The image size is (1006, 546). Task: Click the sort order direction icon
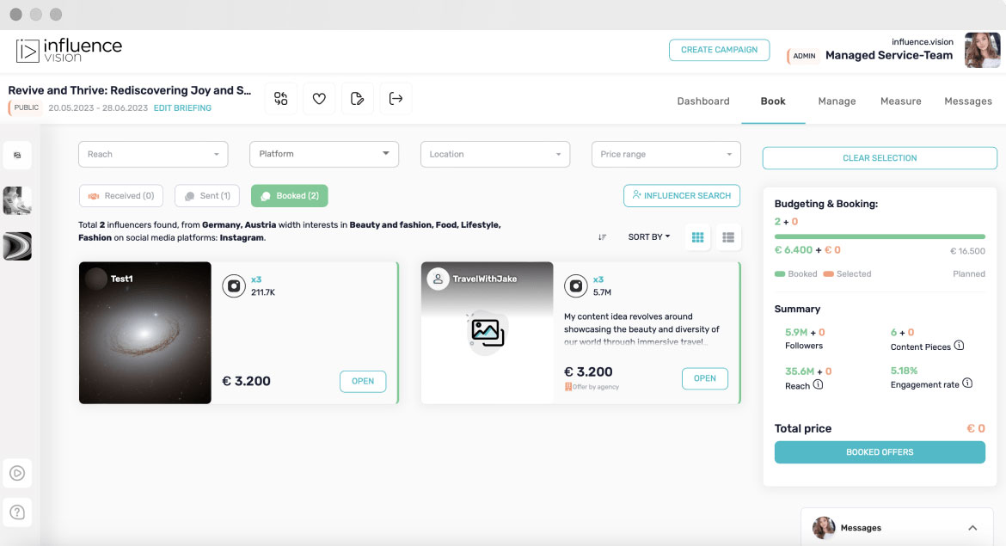tap(602, 237)
